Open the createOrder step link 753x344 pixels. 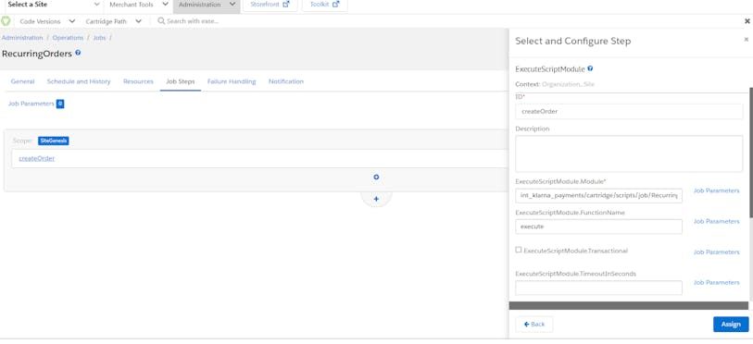click(36, 158)
